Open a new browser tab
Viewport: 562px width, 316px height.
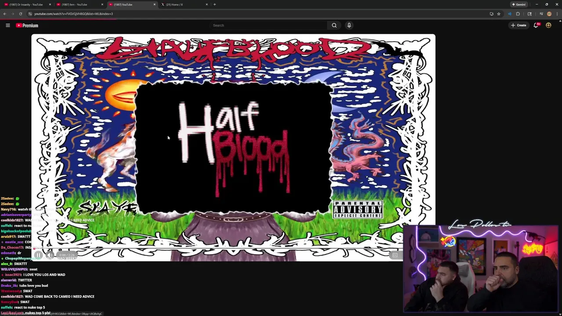pyautogui.click(x=215, y=4)
